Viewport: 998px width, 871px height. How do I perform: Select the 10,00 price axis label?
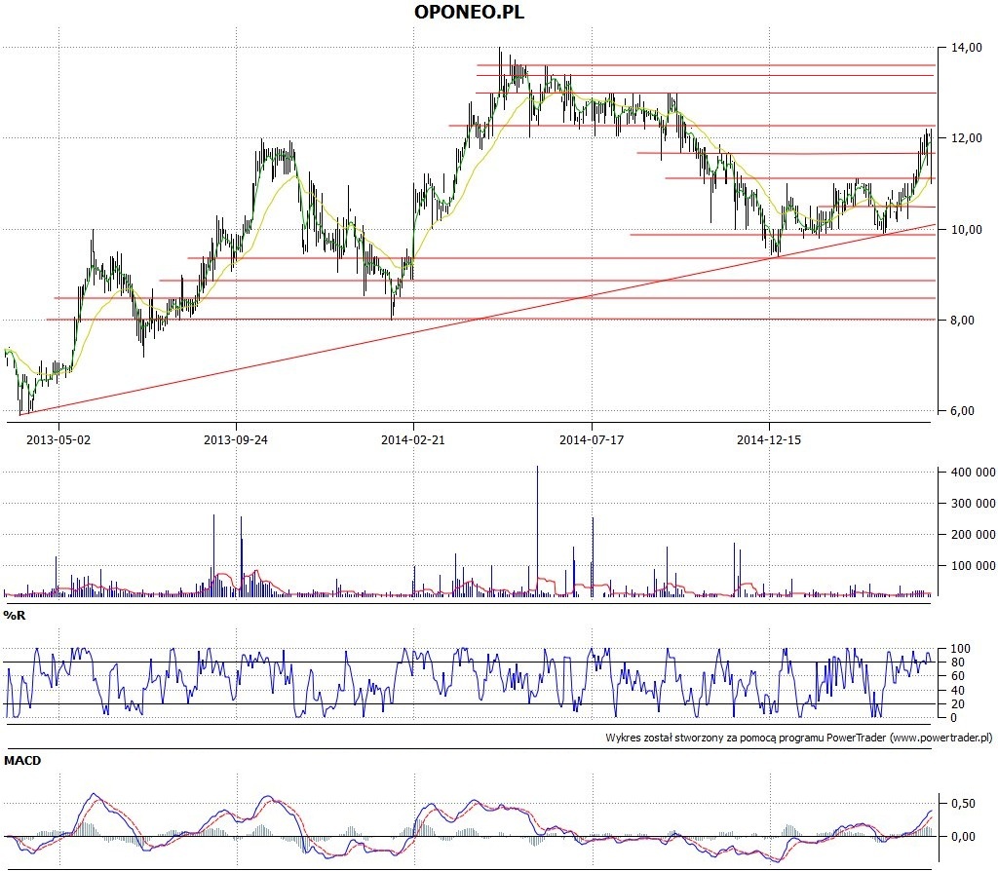click(966, 229)
